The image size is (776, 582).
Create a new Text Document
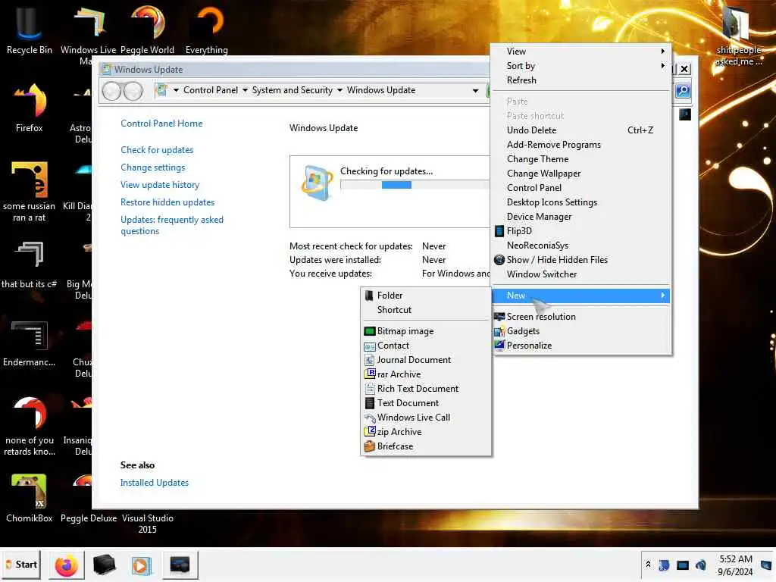point(426,403)
